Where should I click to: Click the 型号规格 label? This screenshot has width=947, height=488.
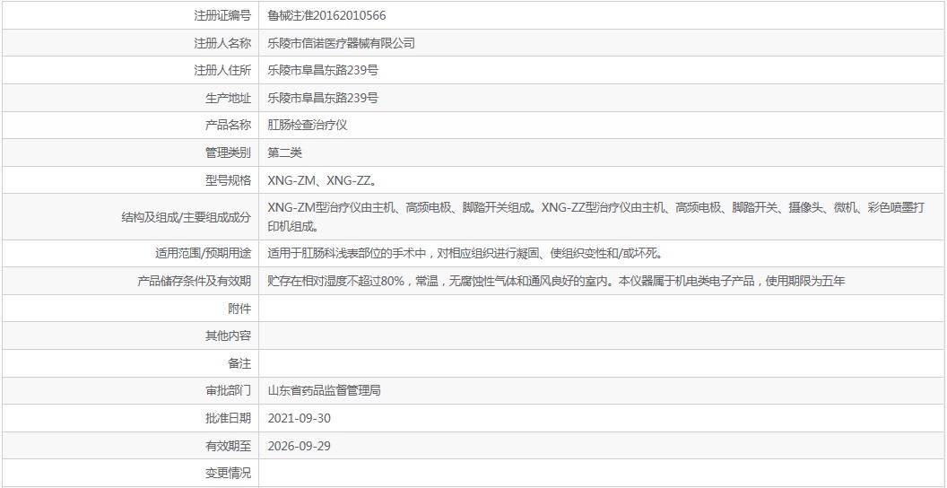point(229,180)
